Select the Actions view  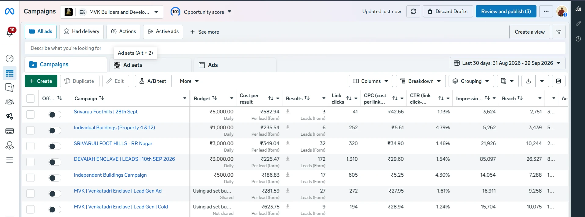(x=123, y=31)
